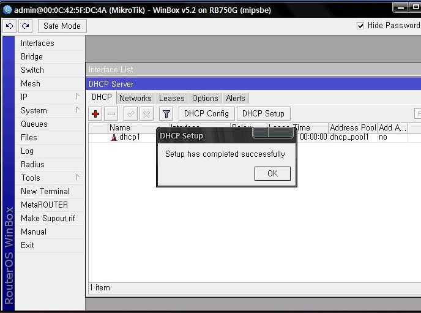The height and width of the screenshot is (313, 421).
Task: Click the Add A... column header
Action: [392, 127]
